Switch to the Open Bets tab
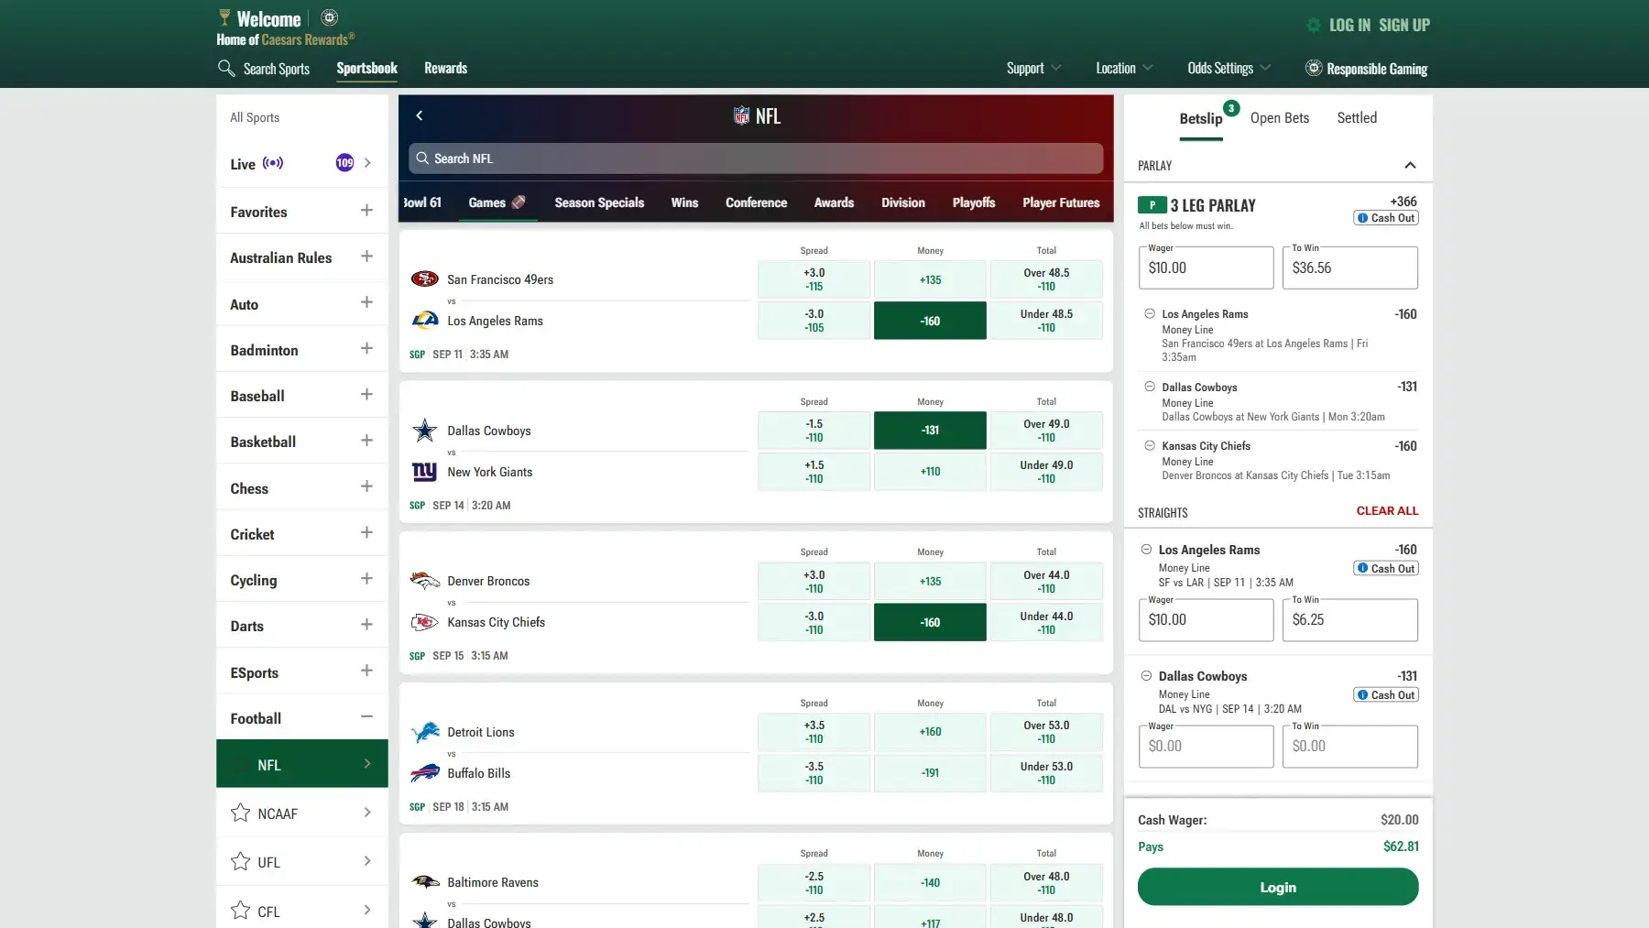Screen dimensions: 1649x928 click(x=1279, y=117)
